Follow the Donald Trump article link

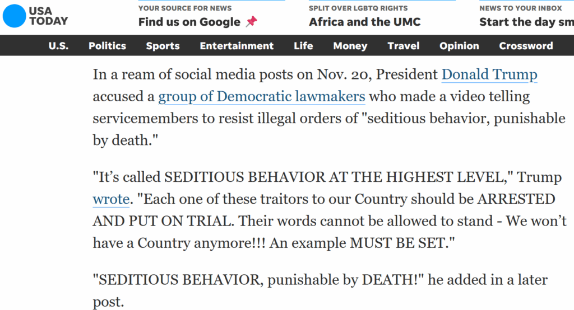(x=489, y=74)
